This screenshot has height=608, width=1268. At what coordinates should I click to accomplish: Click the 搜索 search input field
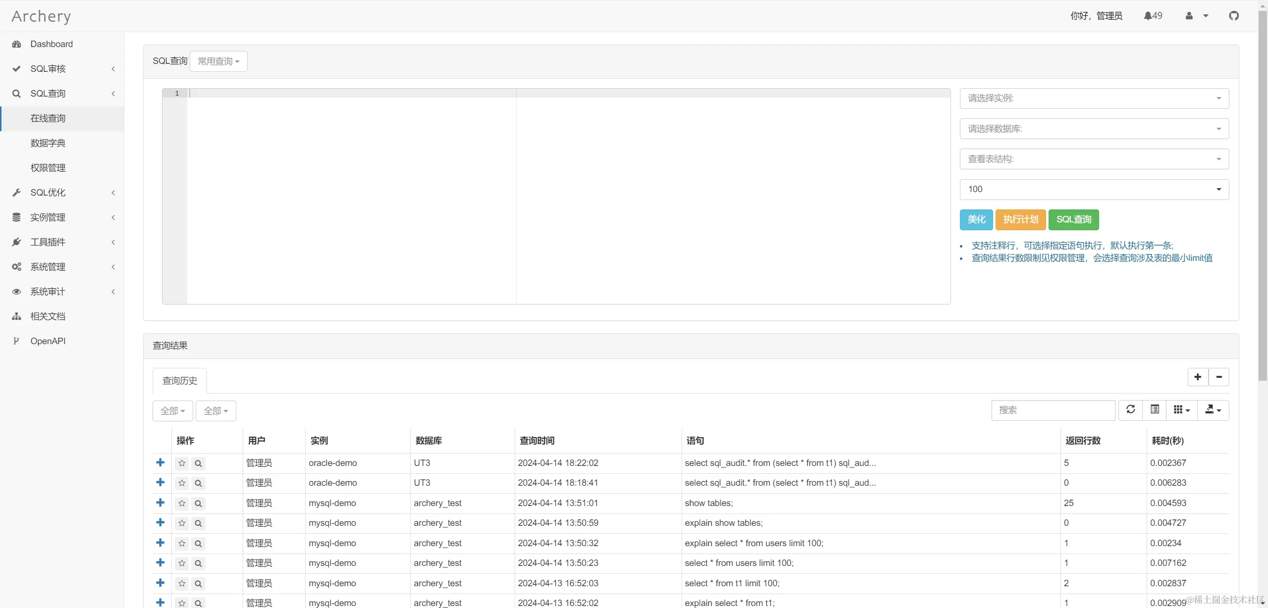[1053, 410]
